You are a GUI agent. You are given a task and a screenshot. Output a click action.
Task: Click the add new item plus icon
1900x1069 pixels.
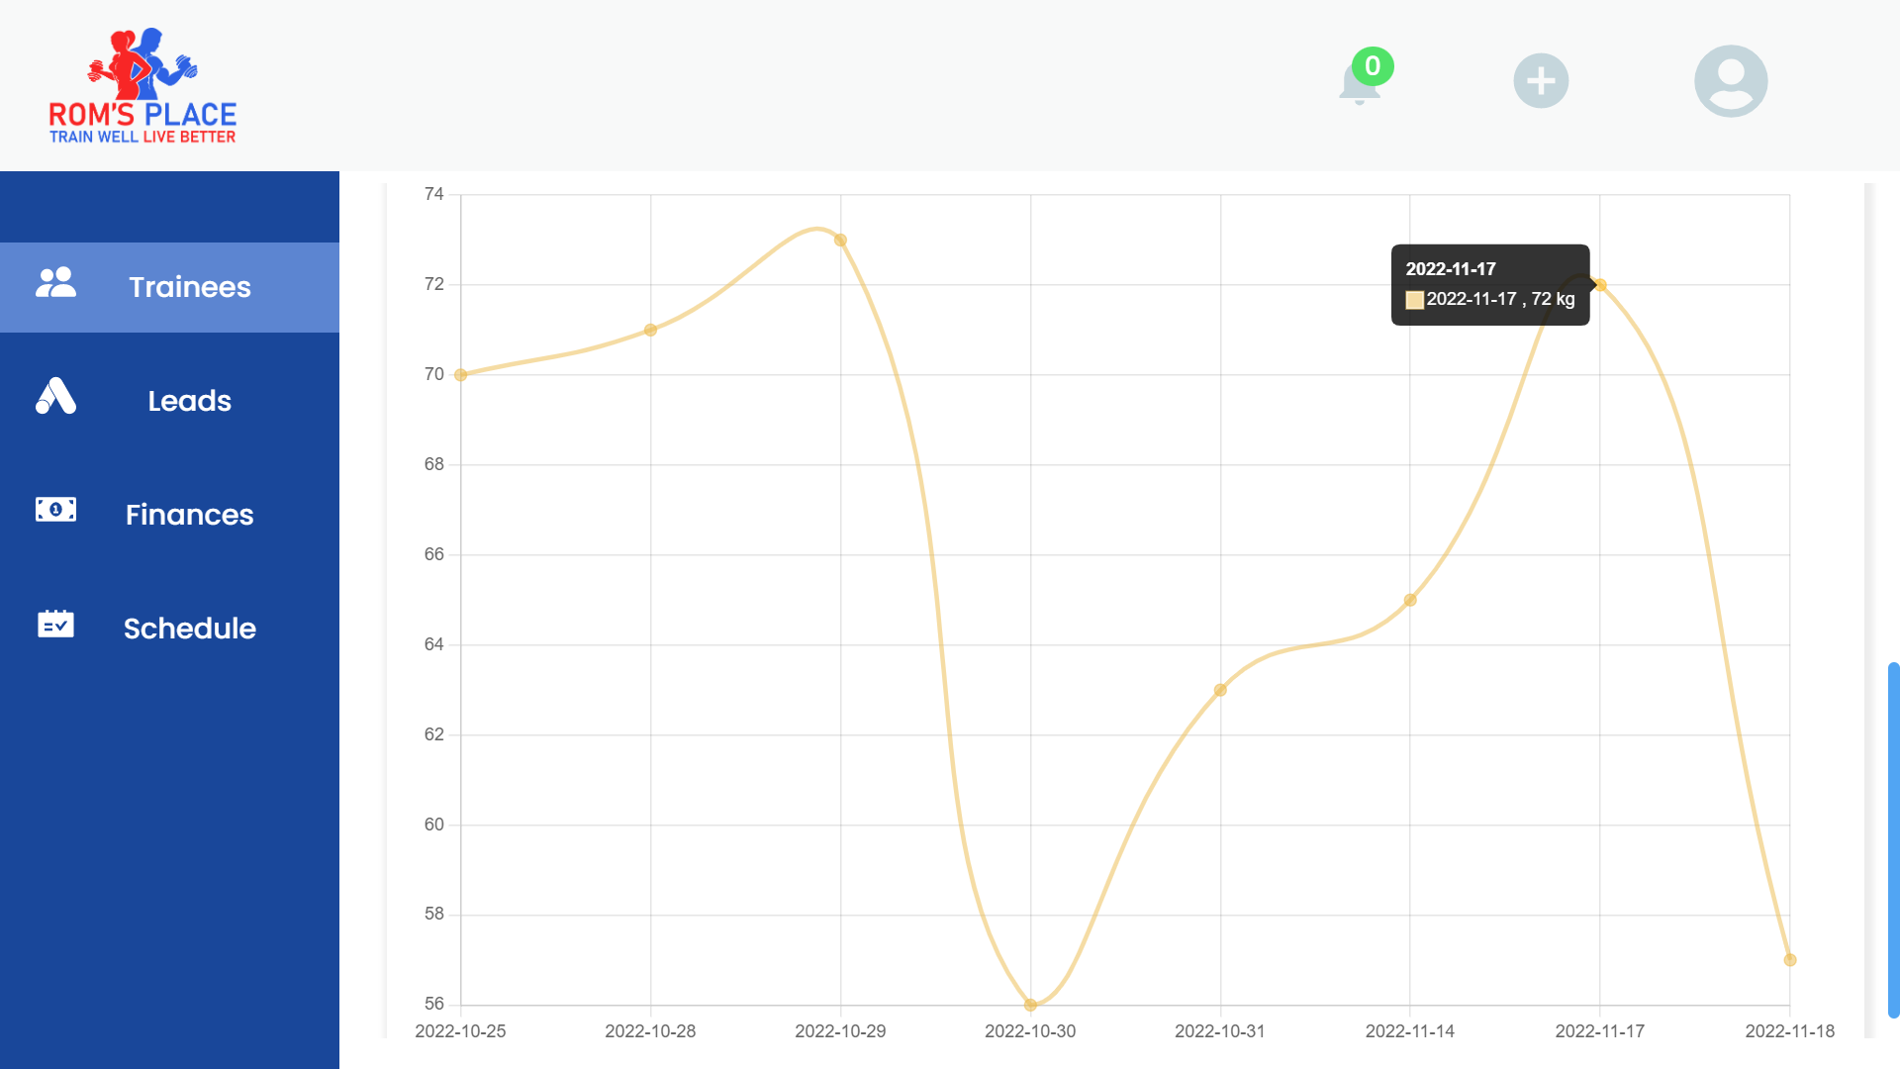click(x=1539, y=81)
